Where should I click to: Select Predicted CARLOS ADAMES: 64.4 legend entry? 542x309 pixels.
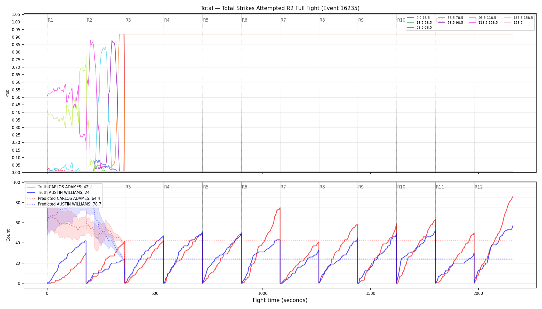pos(63,199)
